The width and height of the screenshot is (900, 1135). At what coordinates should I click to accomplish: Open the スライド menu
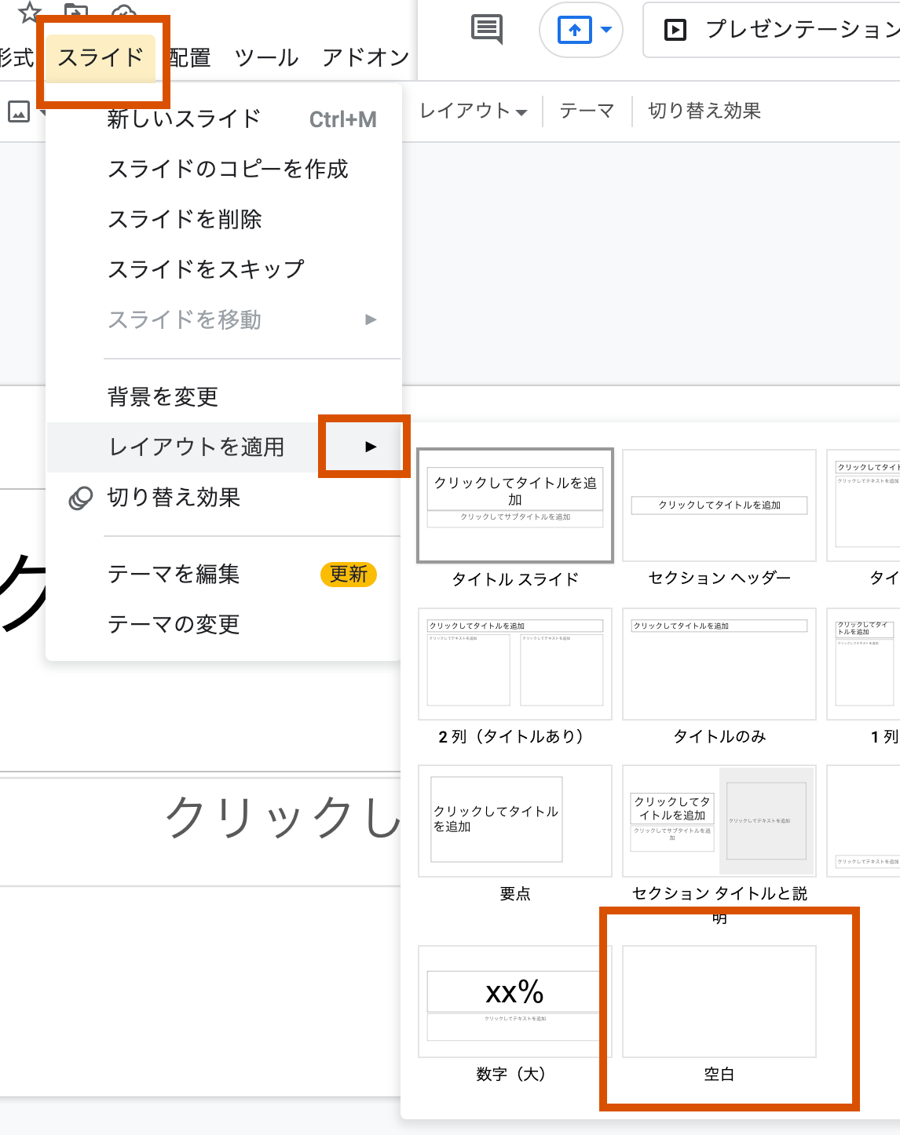(x=101, y=57)
